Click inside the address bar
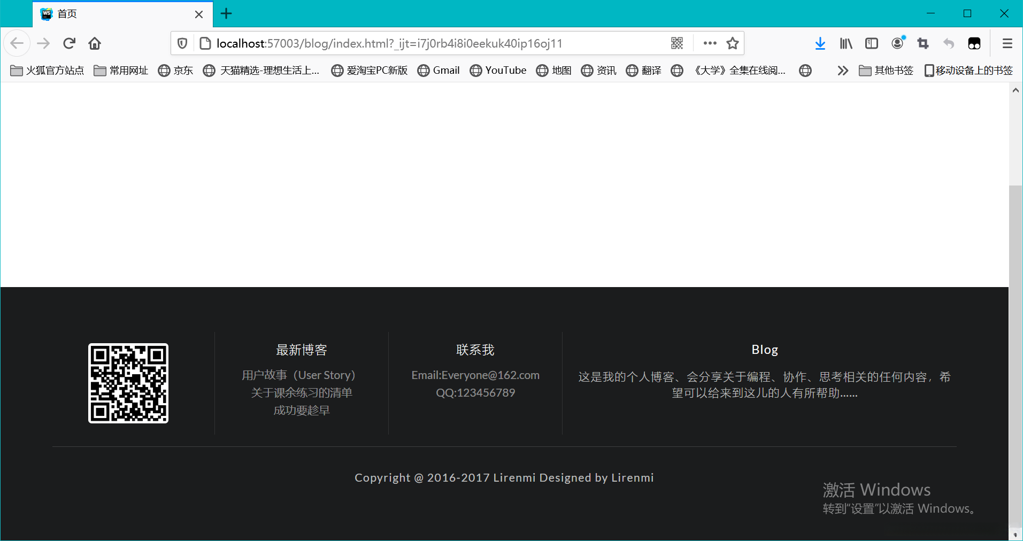Viewport: 1023px width, 541px height. tap(428, 43)
